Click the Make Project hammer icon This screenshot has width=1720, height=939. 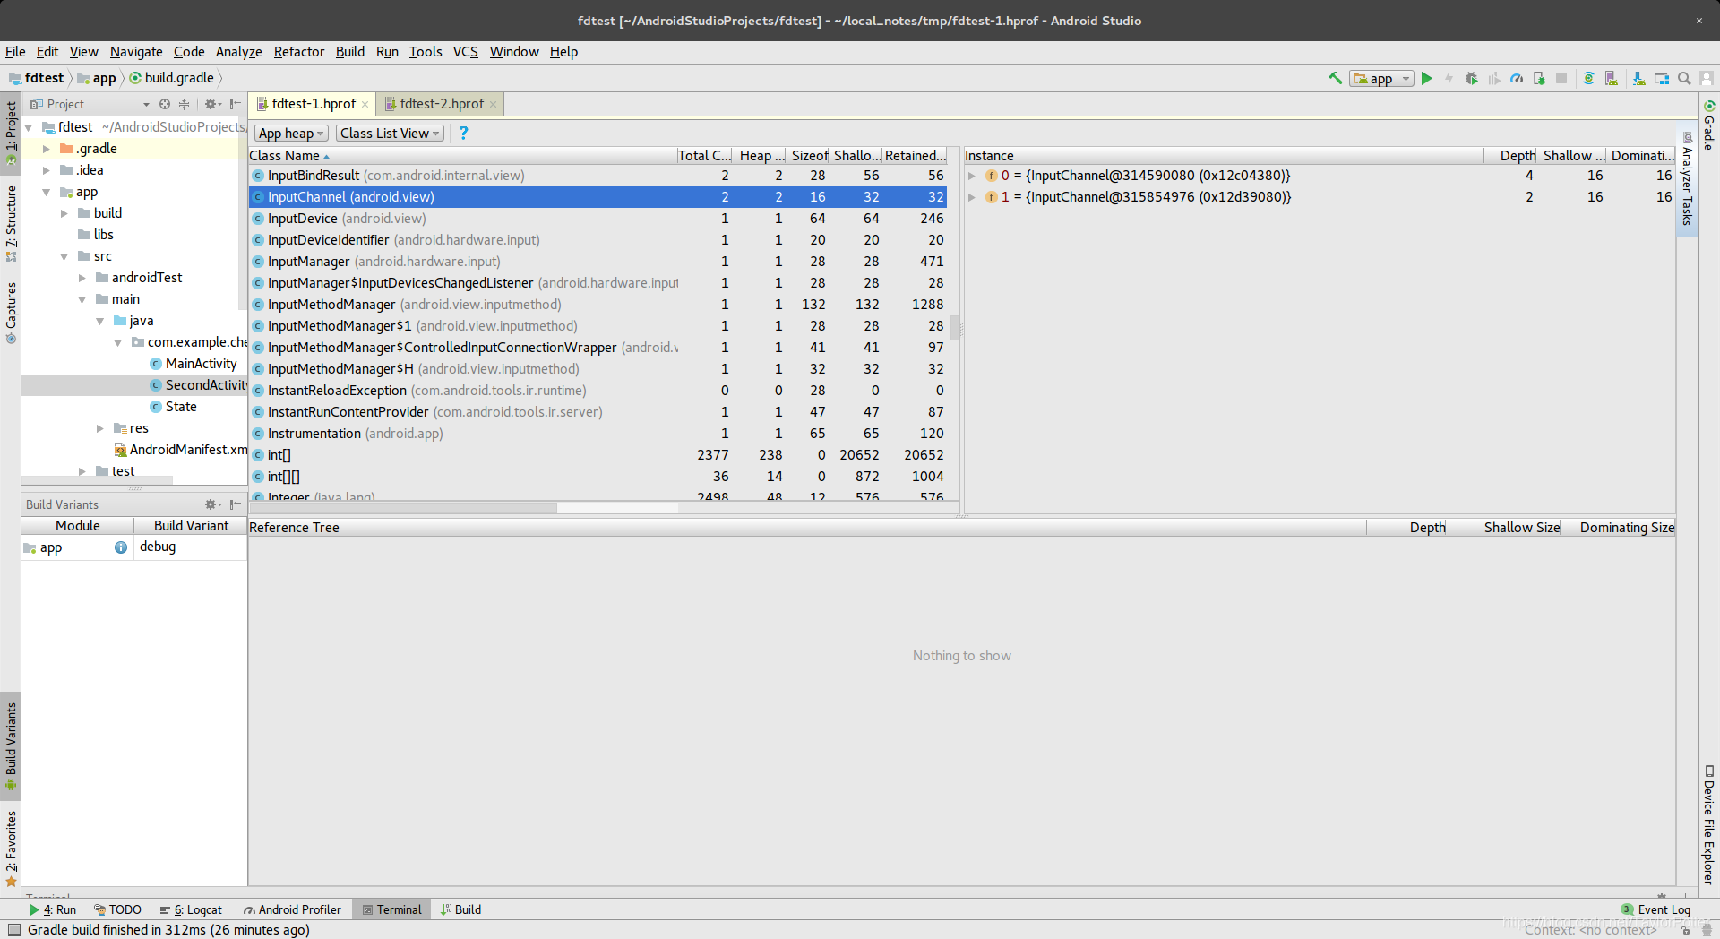point(1336,78)
